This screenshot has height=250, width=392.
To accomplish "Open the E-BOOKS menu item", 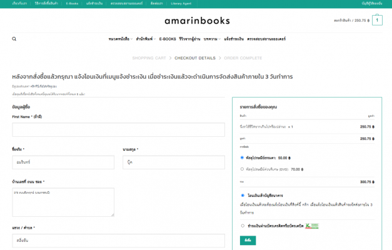I will tap(168, 39).
